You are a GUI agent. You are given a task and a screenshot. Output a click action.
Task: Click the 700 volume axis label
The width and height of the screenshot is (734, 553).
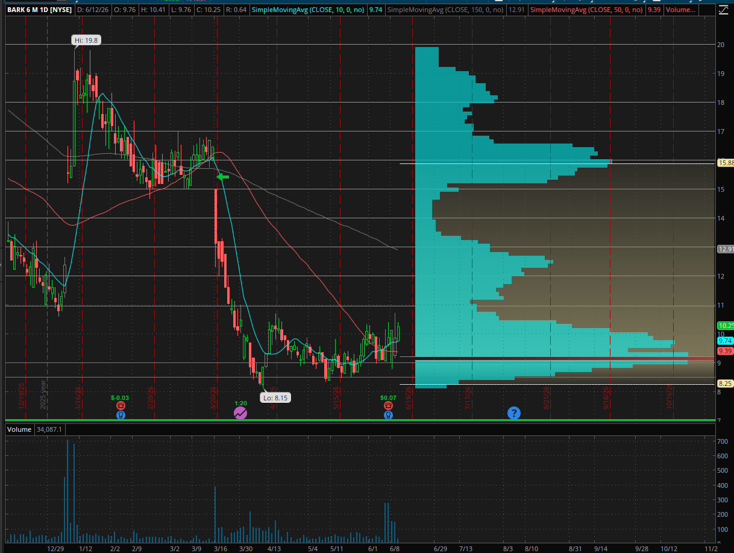(722, 442)
